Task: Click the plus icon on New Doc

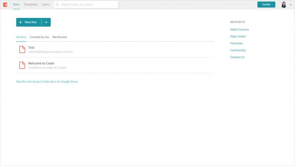Action: coord(20,22)
